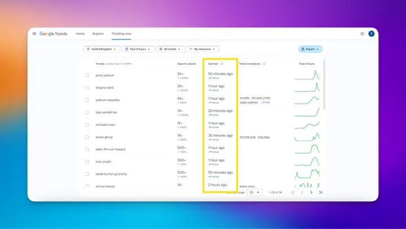
Task: Click the trends list vertical scrollbar
Action: (x=324, y=85)
